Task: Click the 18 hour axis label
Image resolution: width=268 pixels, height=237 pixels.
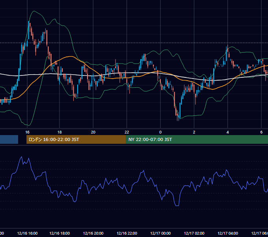Action: tap(60, 132)
